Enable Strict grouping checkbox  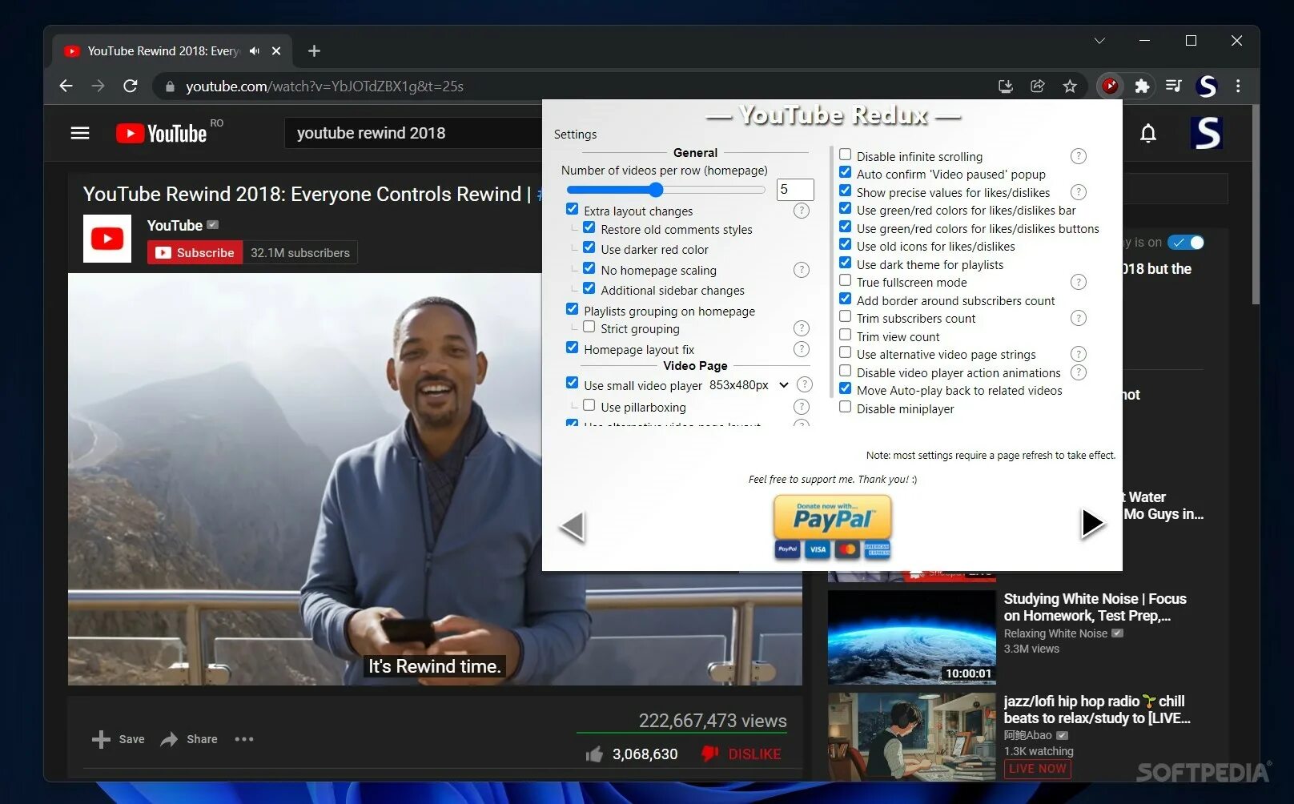coord(589,327)
